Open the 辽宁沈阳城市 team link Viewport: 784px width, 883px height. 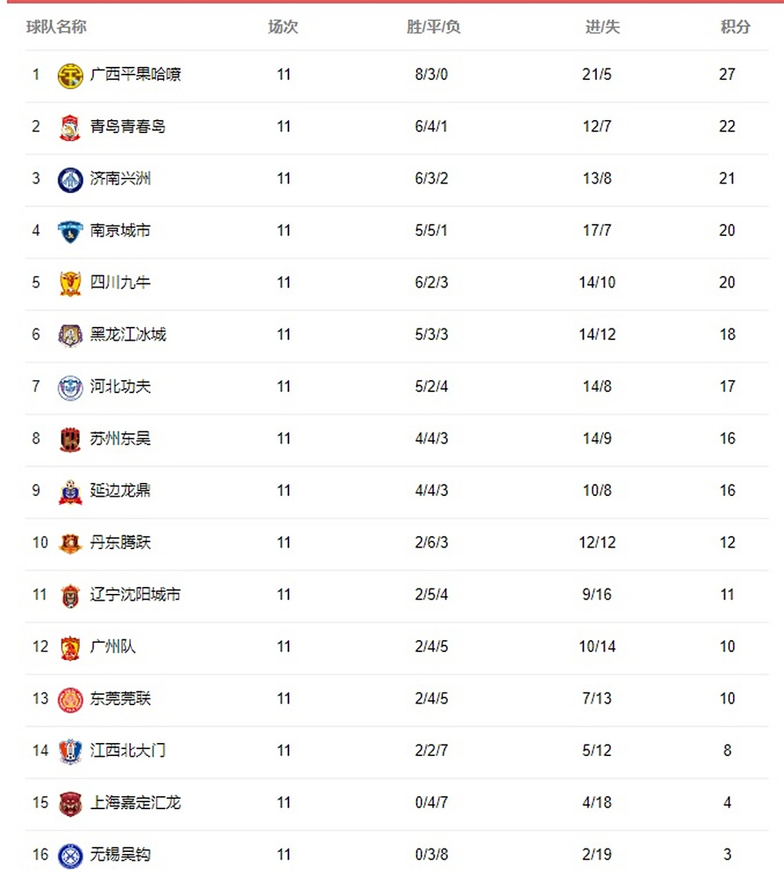pyautogui.click(x=135, y=595)
